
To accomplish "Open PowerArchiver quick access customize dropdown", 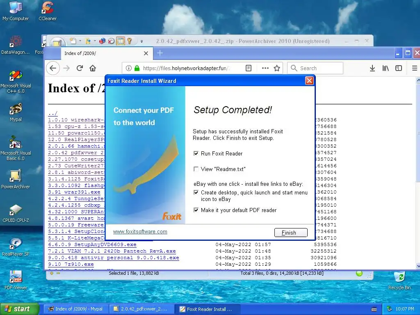I will click(x=142, y=41).
